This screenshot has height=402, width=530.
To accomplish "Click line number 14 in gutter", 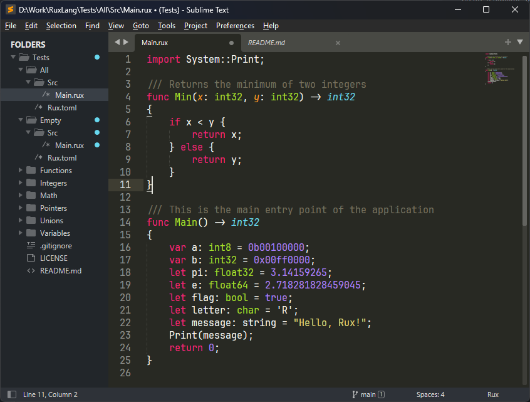I will (x=125, y=222).
